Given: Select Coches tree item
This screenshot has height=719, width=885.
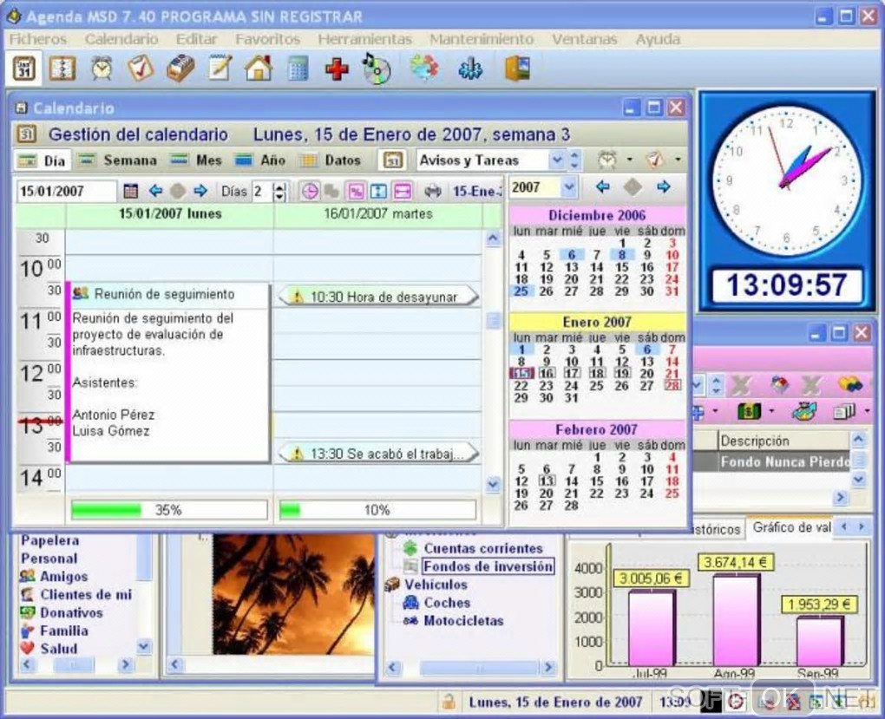Looking at the screenshot, I should coord(447,602).
